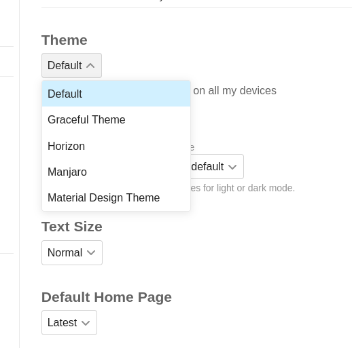Click the horizontal divider above the Theme heading
Image resolution: width=352 pixels, height=348 pixels.
click(x=196, y=8)
